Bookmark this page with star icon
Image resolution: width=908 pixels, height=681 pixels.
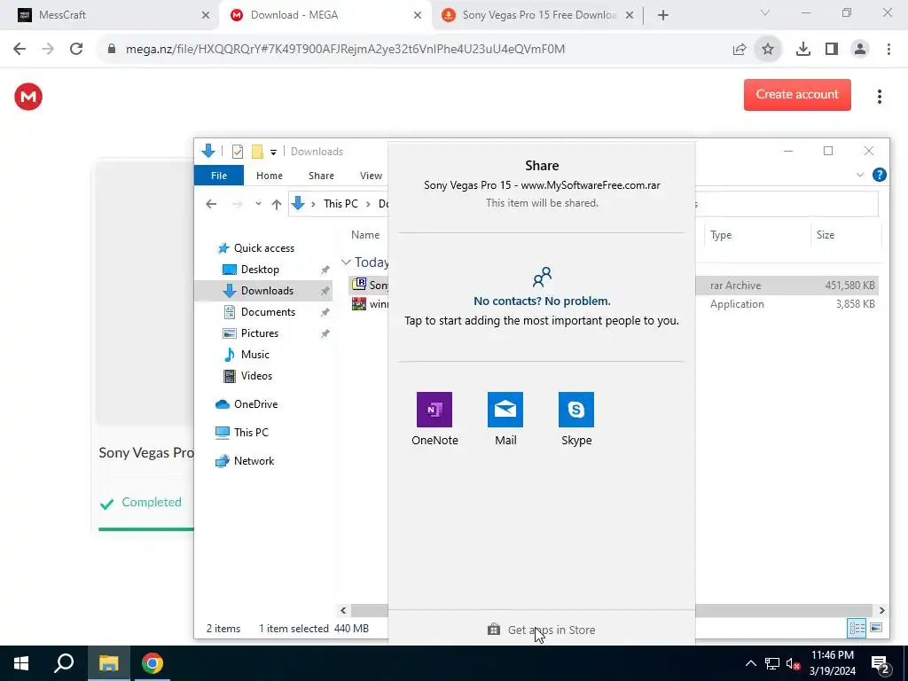tap(768, 50)
